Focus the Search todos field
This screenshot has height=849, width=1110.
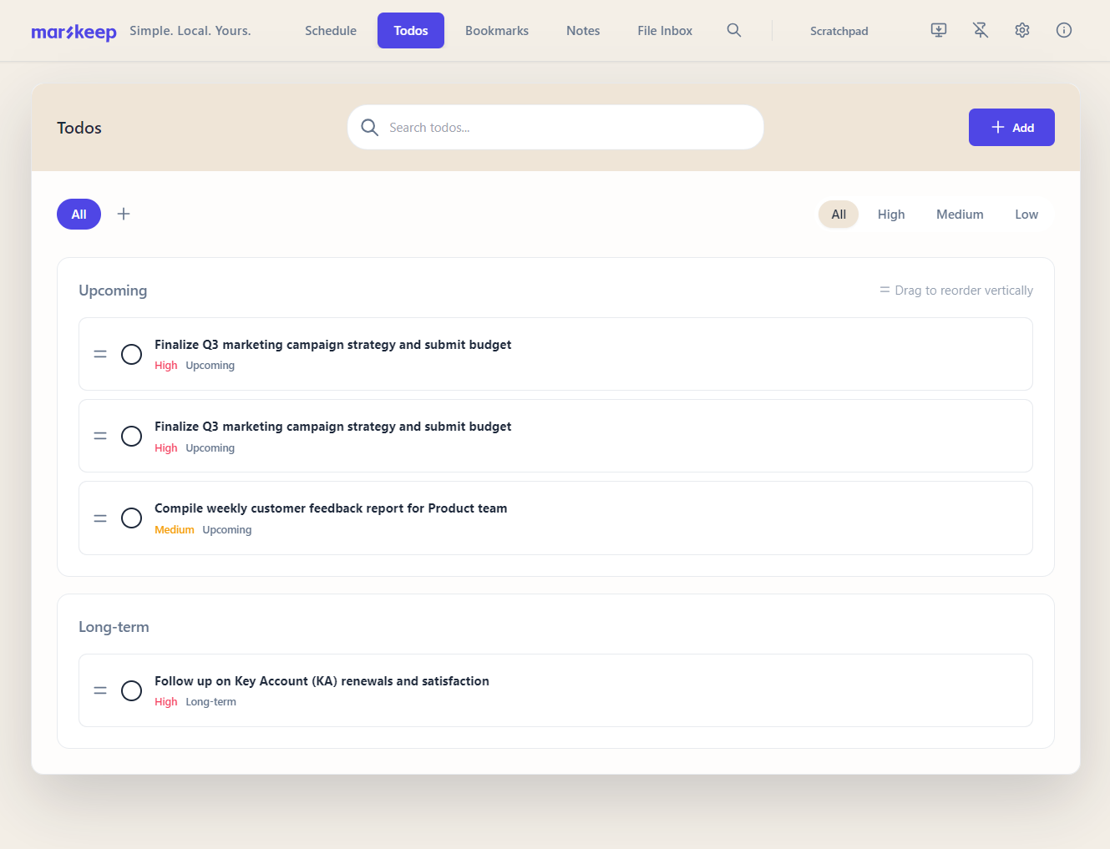coord(555,127)
